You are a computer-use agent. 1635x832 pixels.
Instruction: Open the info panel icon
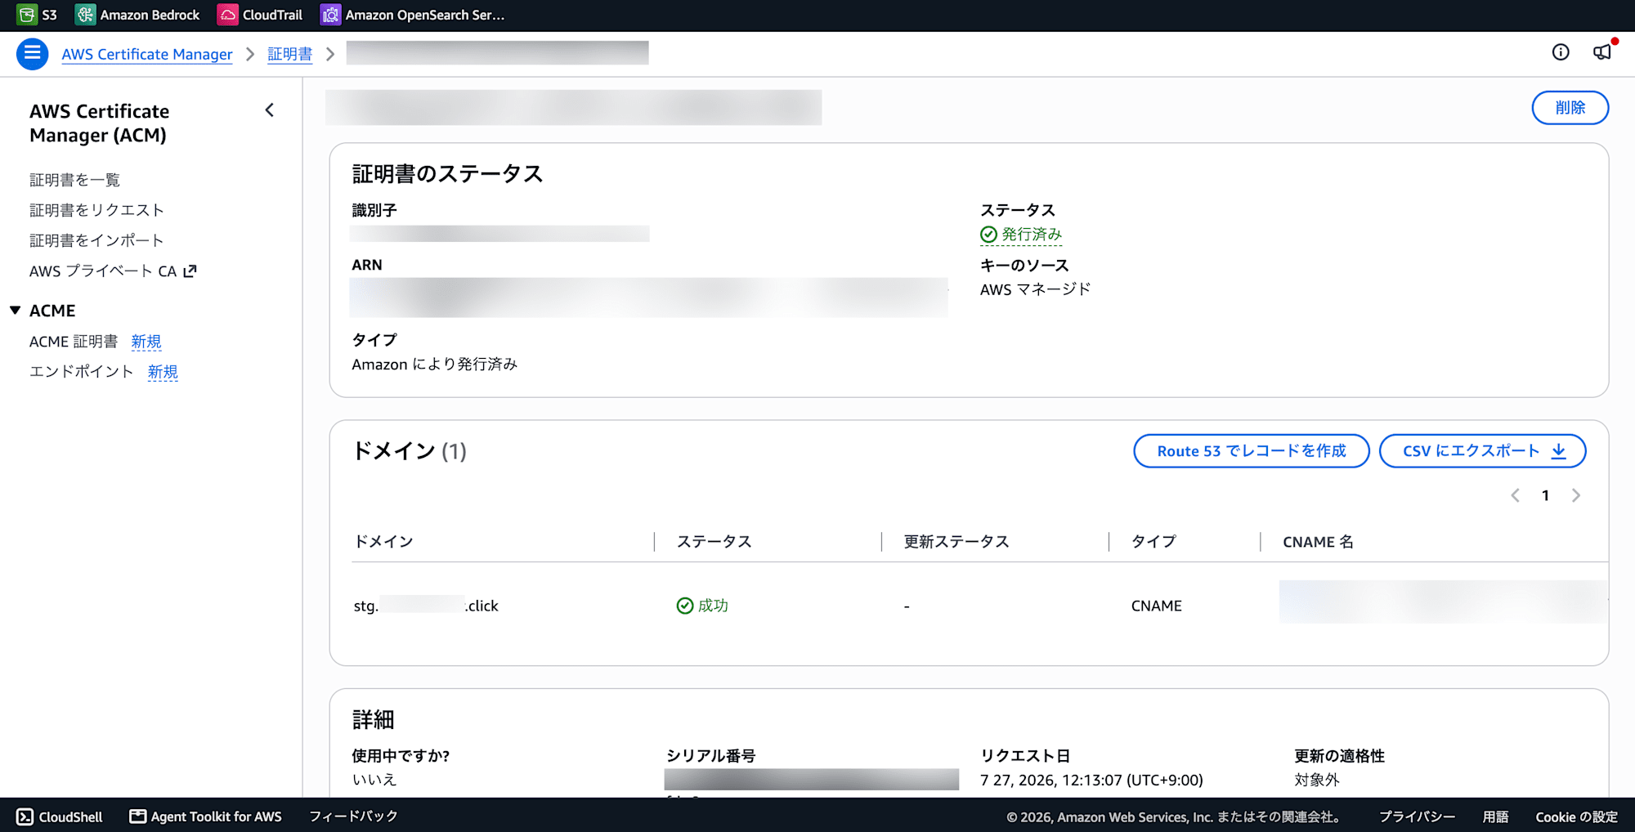pos(1561,52)
